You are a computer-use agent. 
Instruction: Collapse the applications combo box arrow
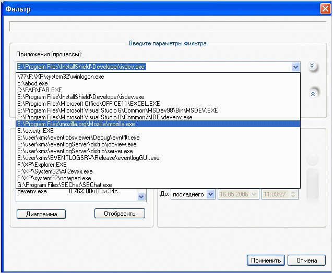coord(296,67)
